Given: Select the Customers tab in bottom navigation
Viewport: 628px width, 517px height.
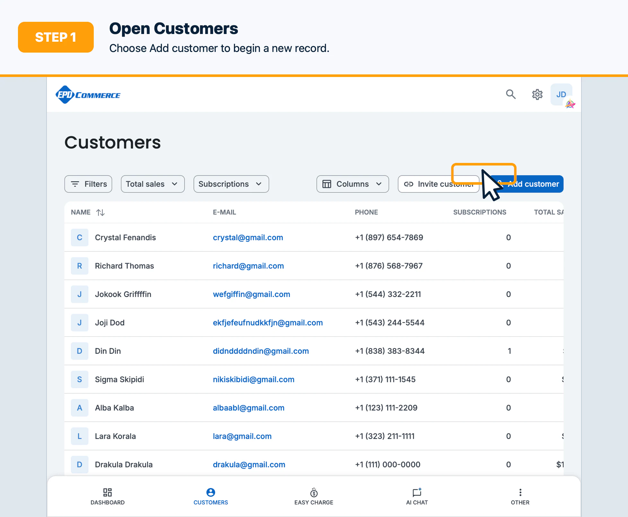Looking at the screenshot, I should [x=211, y=496].
